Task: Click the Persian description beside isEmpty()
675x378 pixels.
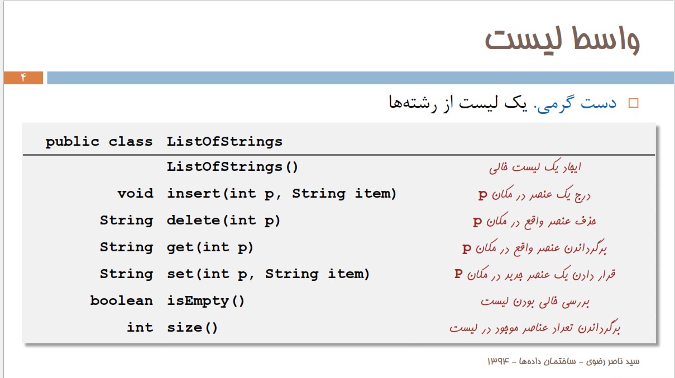Action: tap(535, 302)
